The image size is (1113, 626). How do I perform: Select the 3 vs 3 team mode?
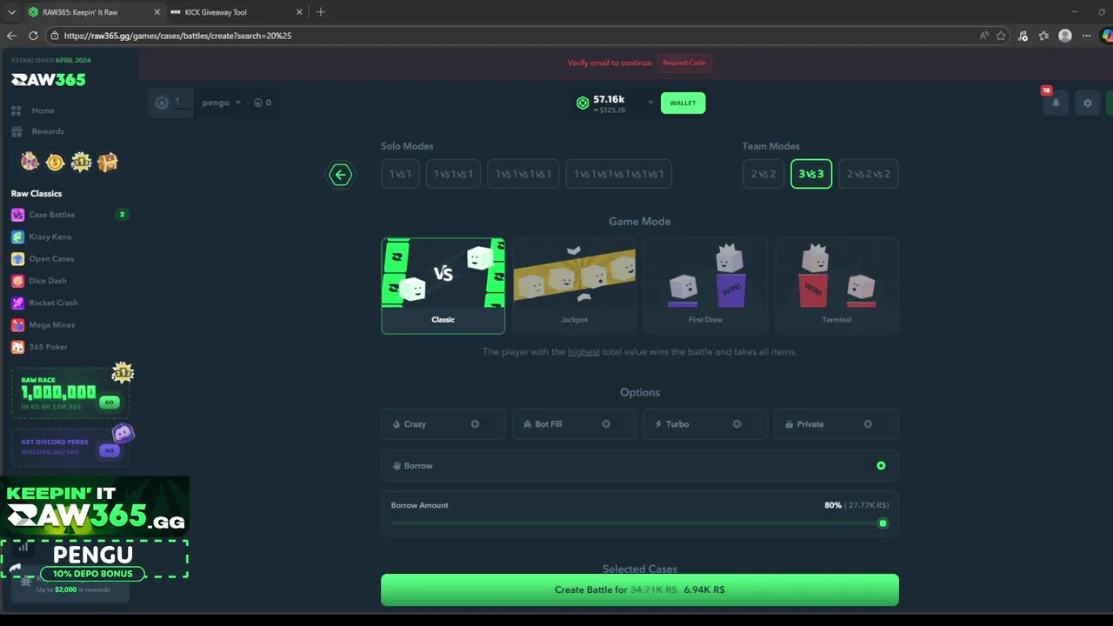(811, 174)
